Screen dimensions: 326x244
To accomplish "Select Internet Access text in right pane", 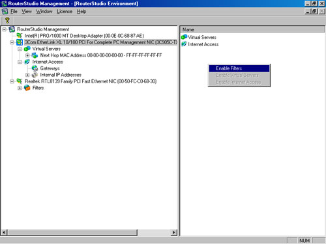I will [203, 44].
